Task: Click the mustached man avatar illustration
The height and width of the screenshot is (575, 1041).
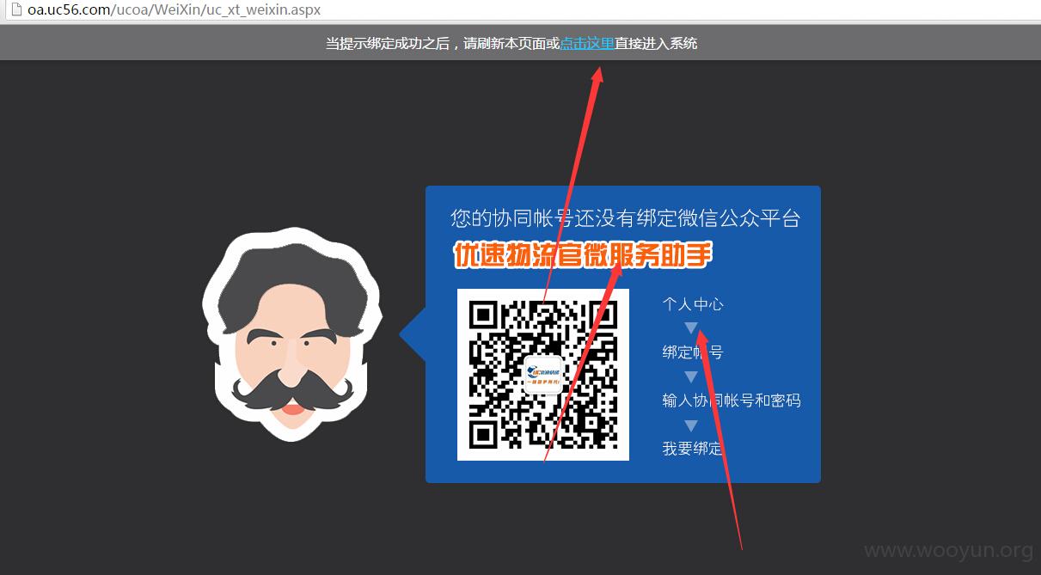Action: (292, 335)
